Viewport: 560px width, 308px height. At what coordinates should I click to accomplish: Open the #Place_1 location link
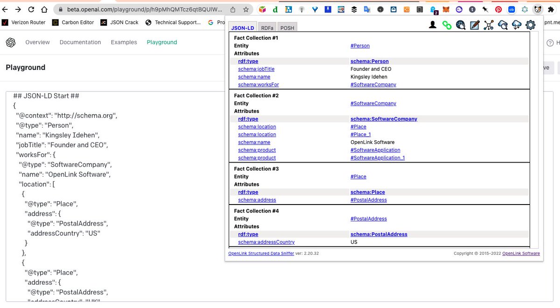[361, 135]
